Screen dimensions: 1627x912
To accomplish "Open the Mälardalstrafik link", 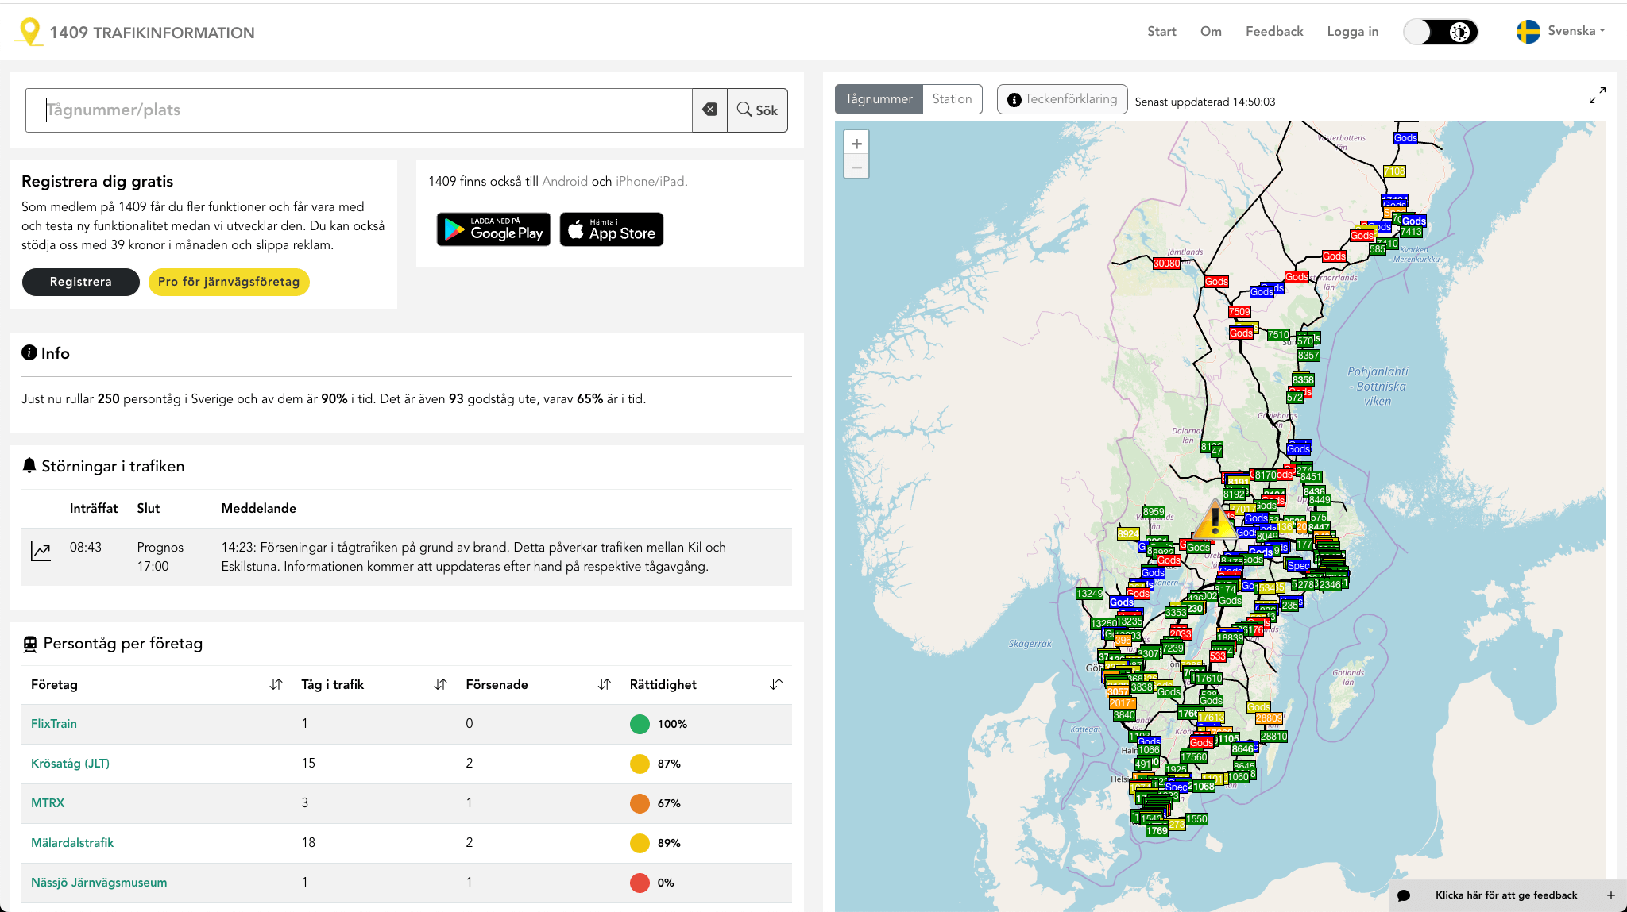I will (x=72, y=843).
